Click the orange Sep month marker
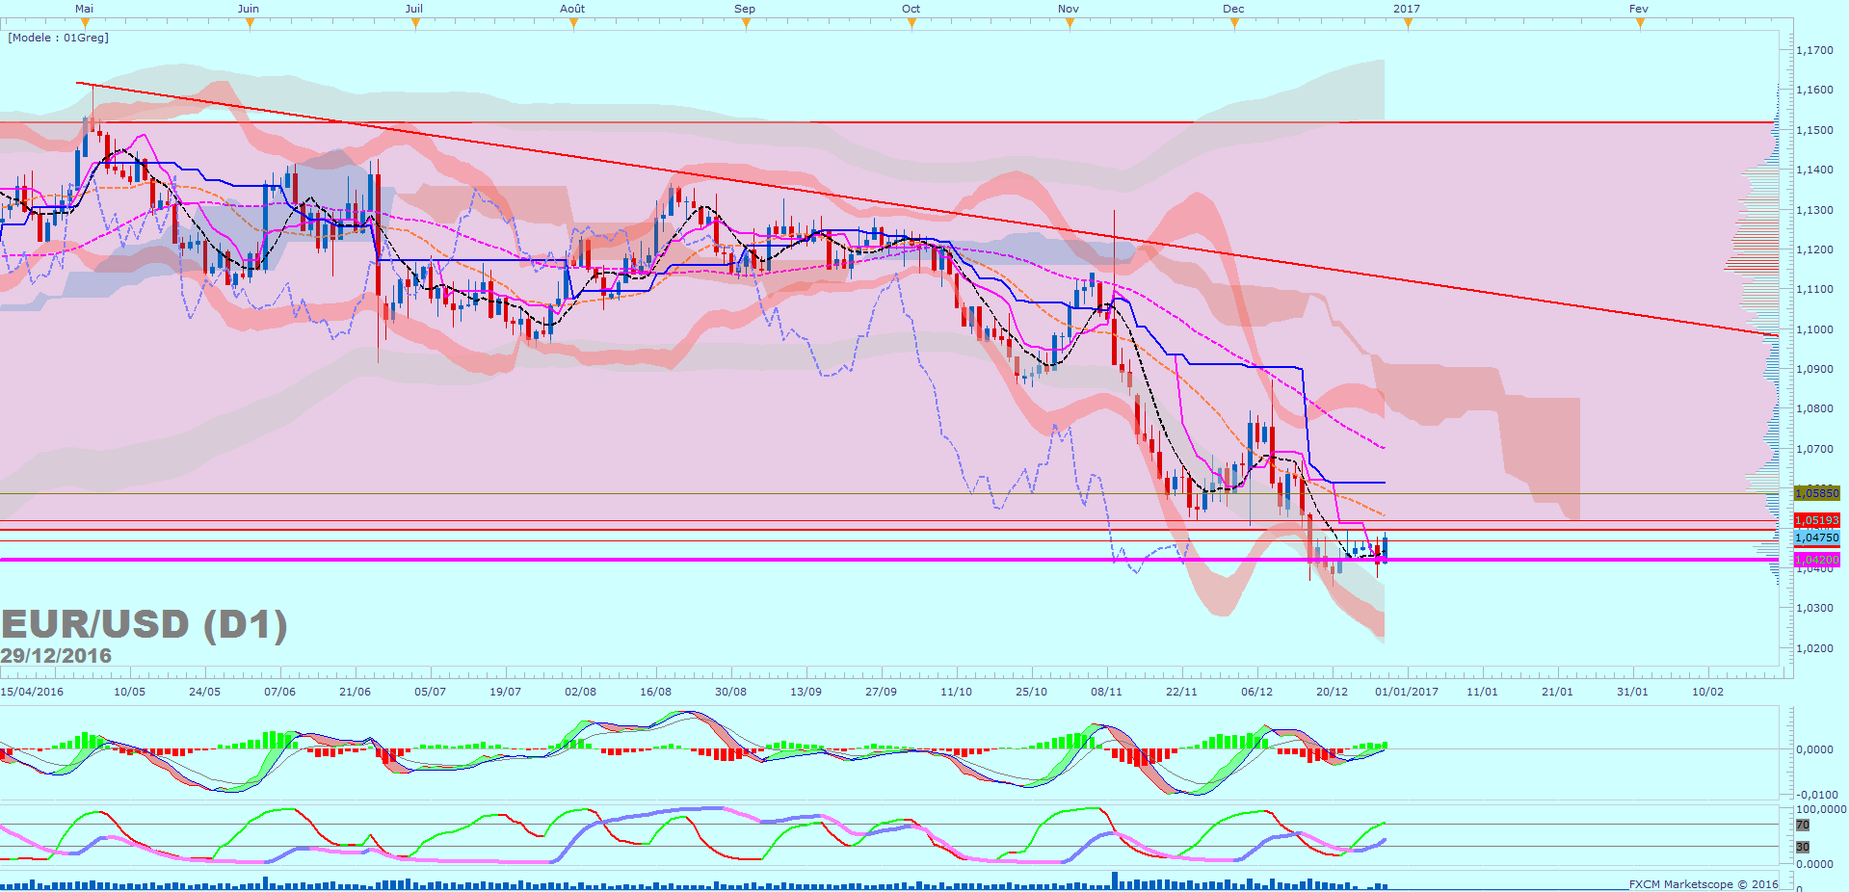The width and height of the screenshot is (1849, 892). [x=746, y=23]
